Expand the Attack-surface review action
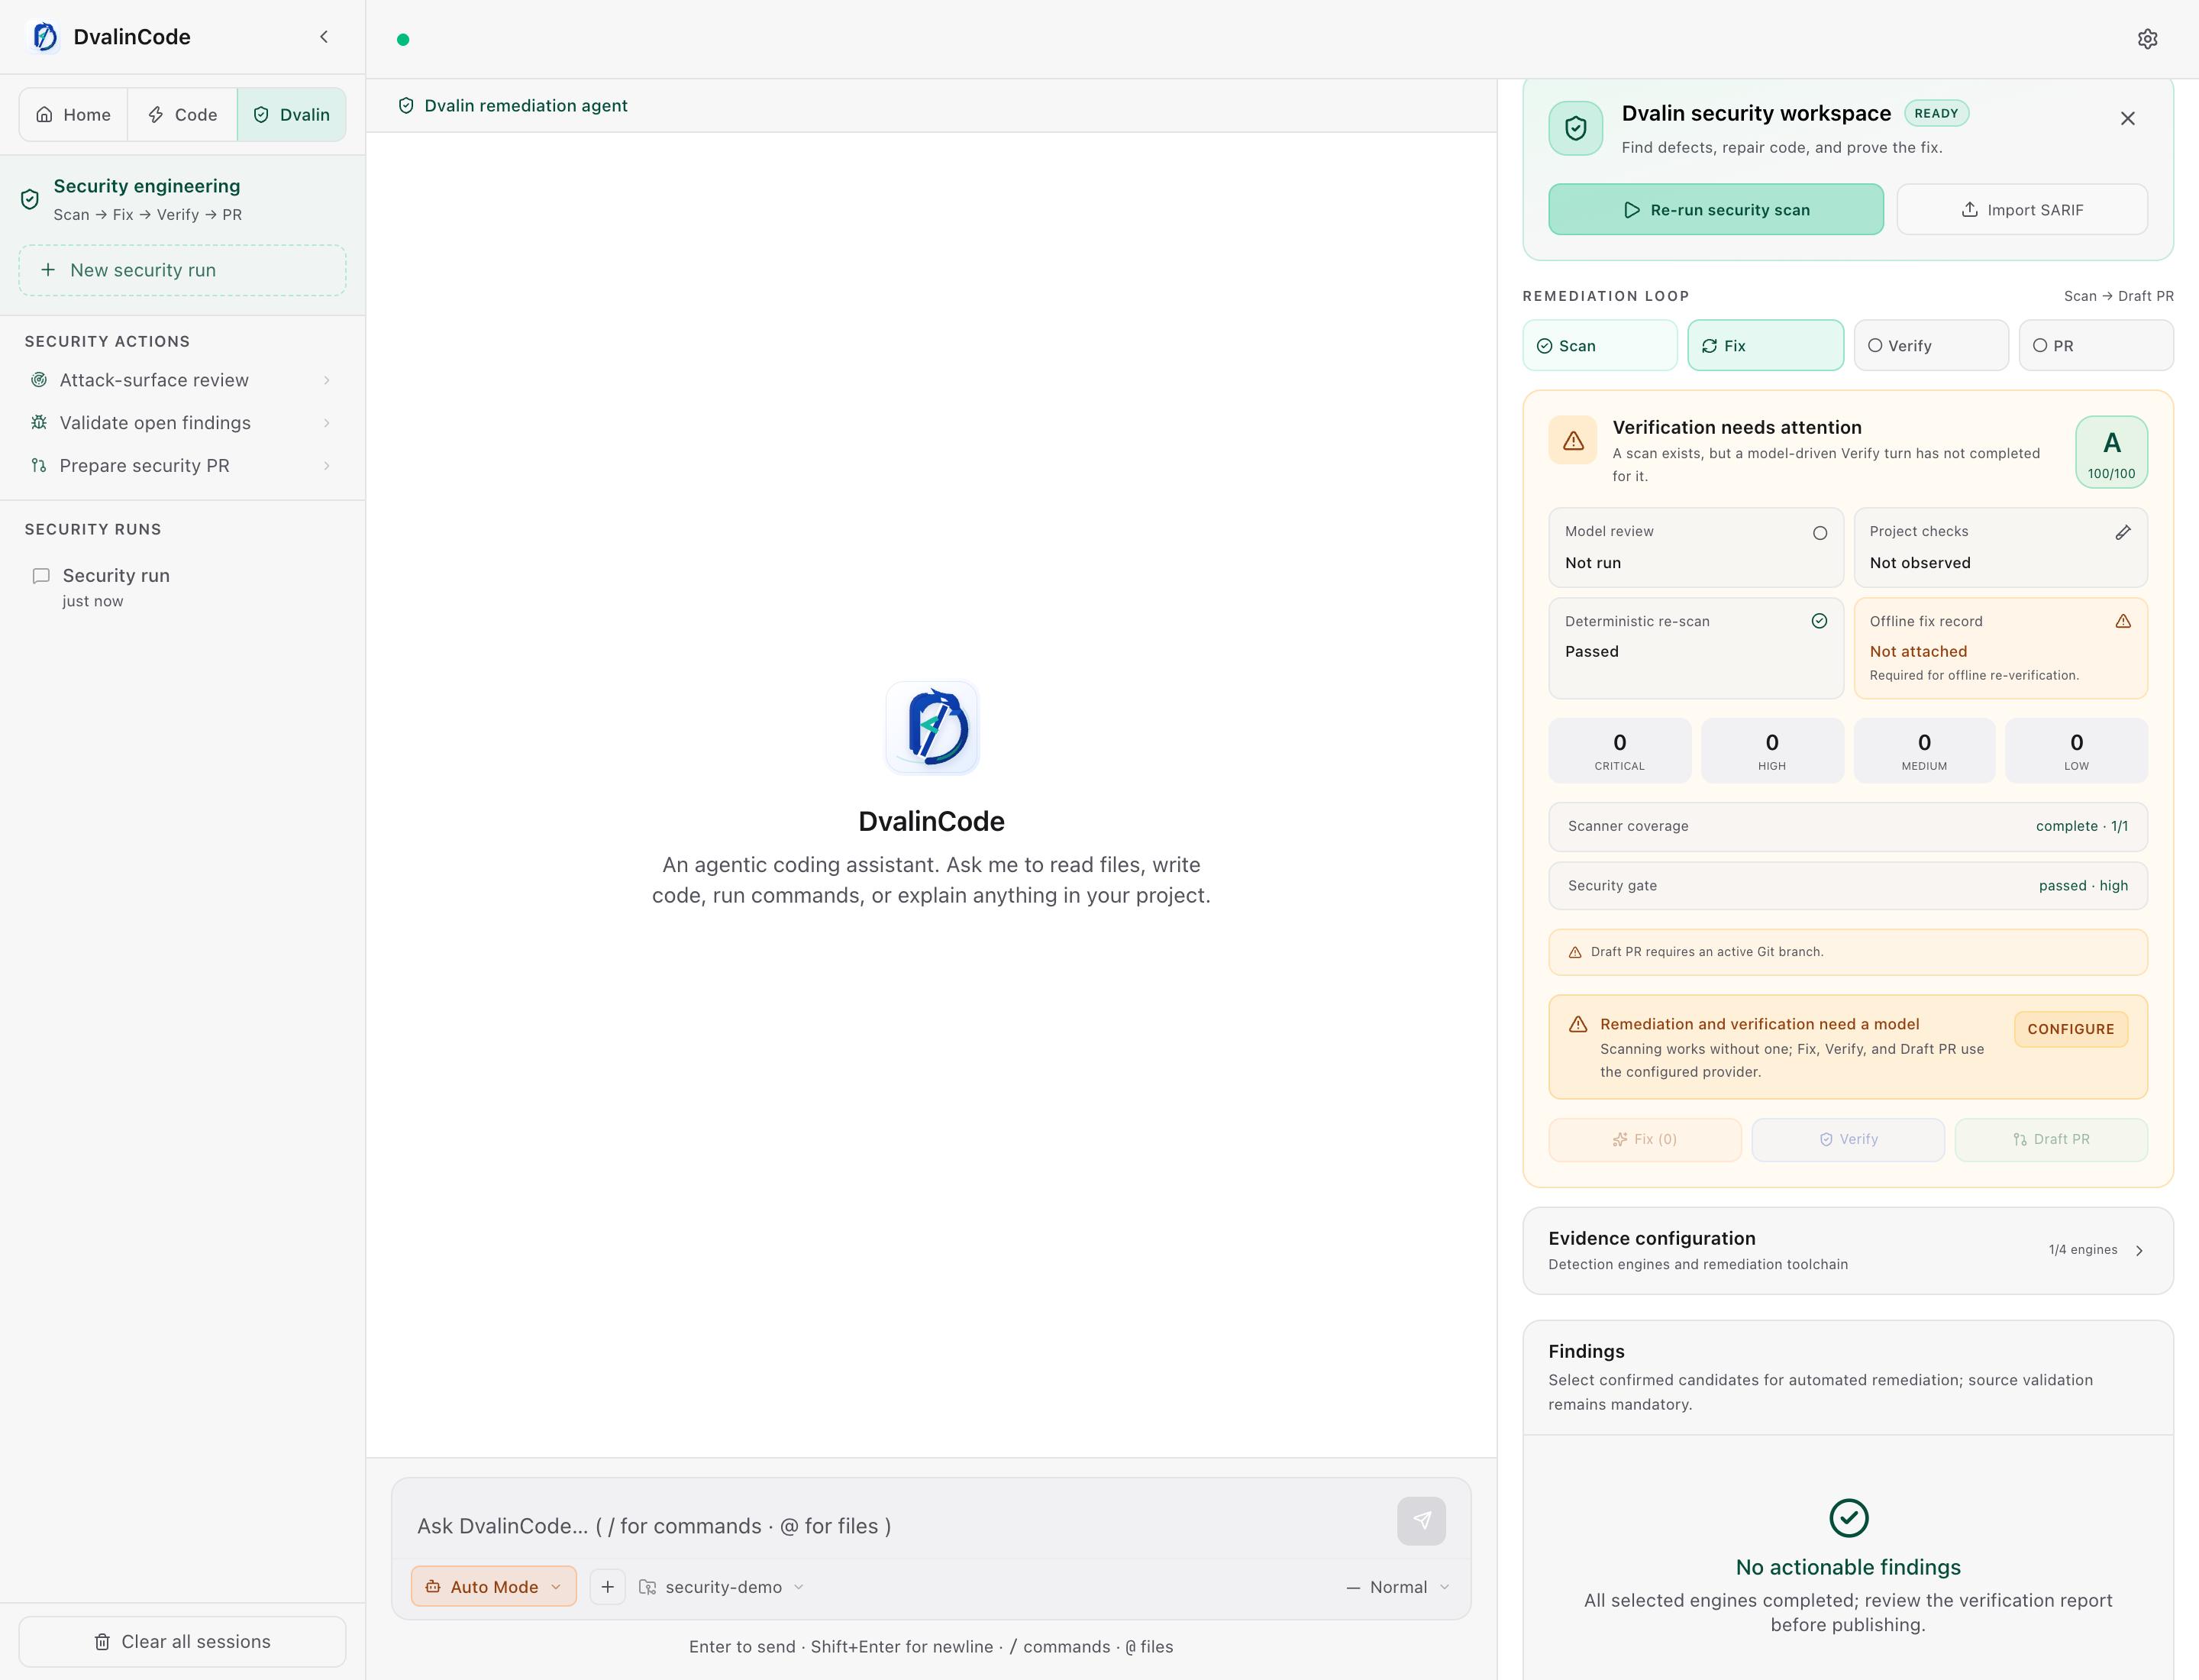 click(327, 380)
